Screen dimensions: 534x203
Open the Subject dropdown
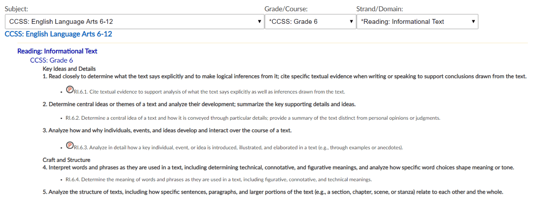click(135, 22)
